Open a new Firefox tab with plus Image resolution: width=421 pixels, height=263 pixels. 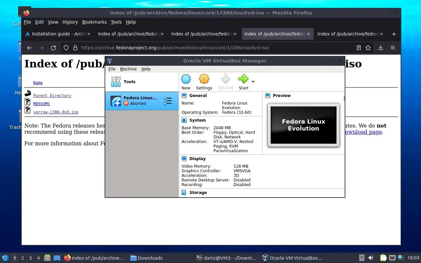pyautogui.click(x=394, y=34)
